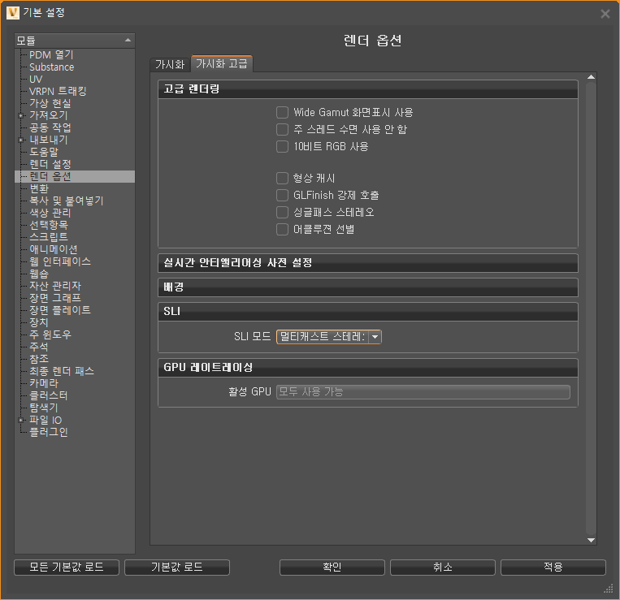Open the UV module settings
Image resolution: width=620 pixels, height=600 pixels.
pyautogui.click(x=36, y=79)
